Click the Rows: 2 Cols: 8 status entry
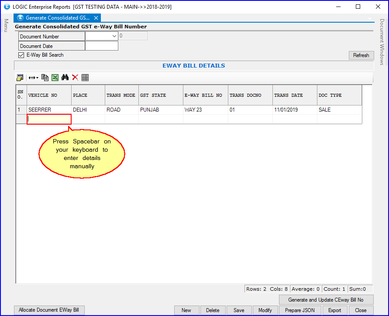Image resolution: width=389 pixels, height=316 pixels. point(267,289)
